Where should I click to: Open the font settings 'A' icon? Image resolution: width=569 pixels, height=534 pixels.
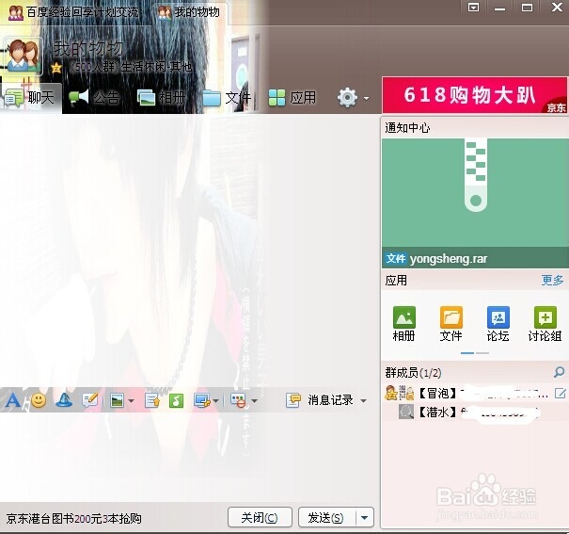tap(13, 400)
